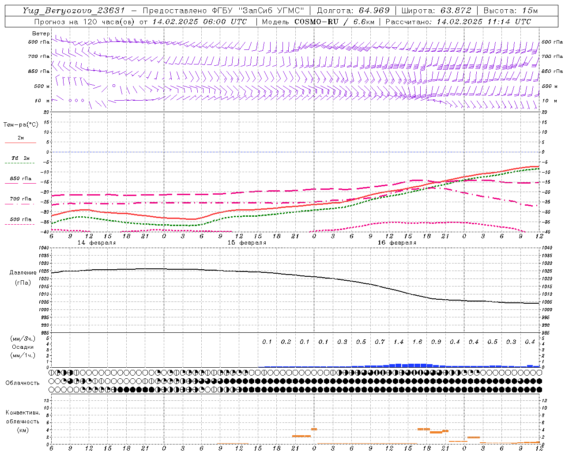Click the date label 16 февраля
This screenshot has width=565, height=452.
397,243
